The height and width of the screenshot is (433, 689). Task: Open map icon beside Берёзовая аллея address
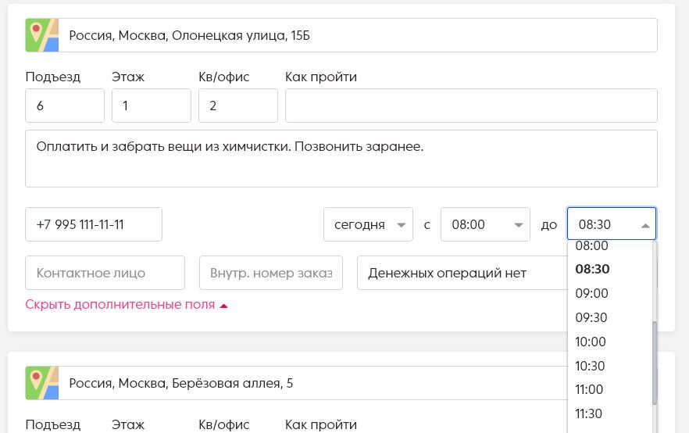pos(41,383)
